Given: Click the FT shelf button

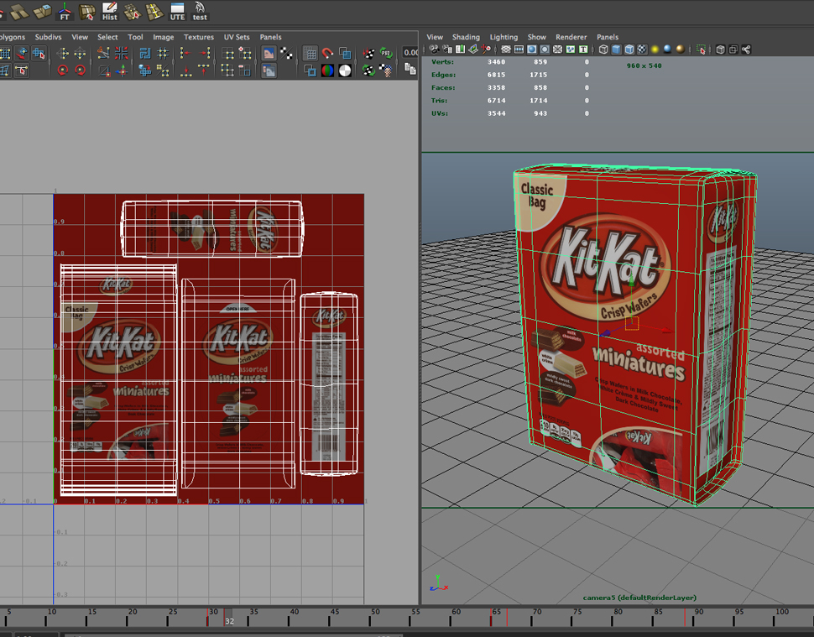Looking at the screenshot, I should pyautogui.click(x=65, y=11).
